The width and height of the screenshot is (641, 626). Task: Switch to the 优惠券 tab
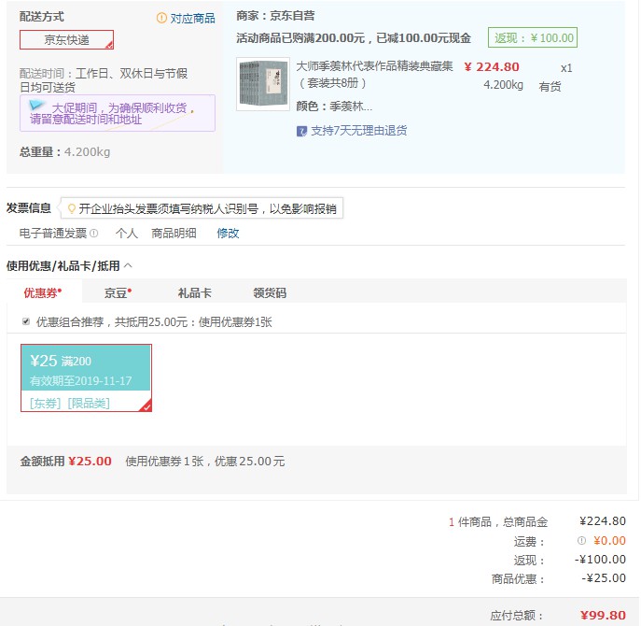[x=43, y=292]
